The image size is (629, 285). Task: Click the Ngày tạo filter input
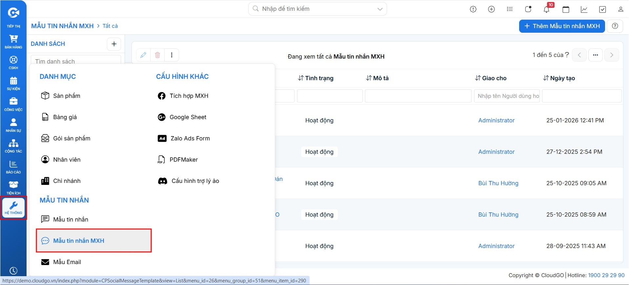(582, 96)
